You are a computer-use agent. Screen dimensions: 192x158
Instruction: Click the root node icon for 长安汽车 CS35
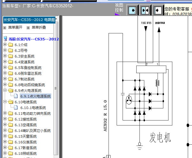tap(5, 39)
